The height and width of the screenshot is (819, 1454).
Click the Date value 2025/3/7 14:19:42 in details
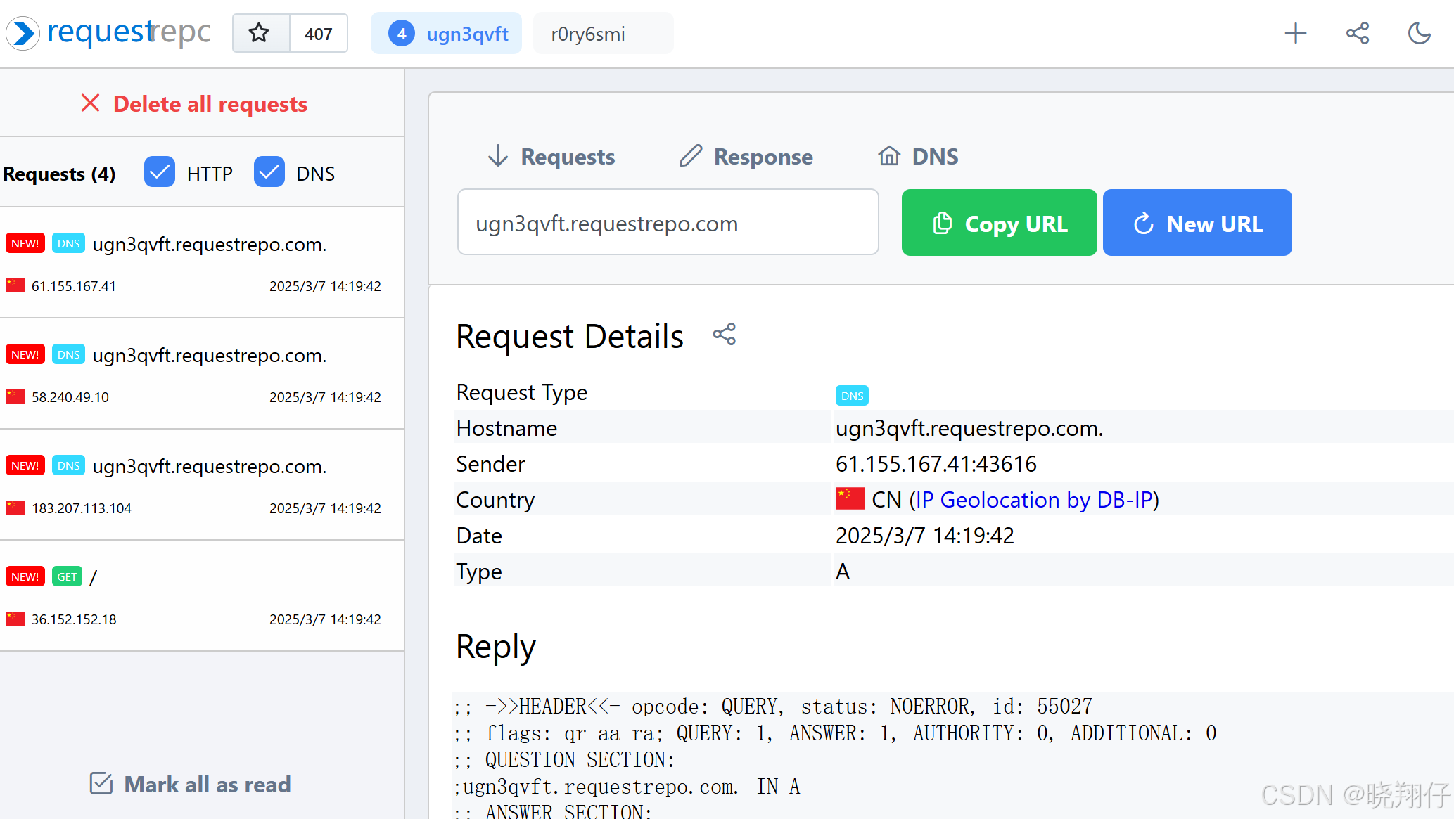tap(924, 536)
